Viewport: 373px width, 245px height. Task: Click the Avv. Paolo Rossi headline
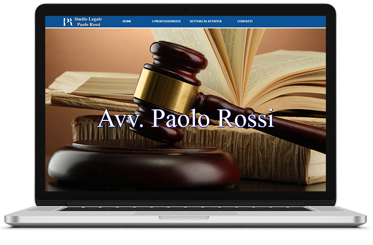click(186, 119)
